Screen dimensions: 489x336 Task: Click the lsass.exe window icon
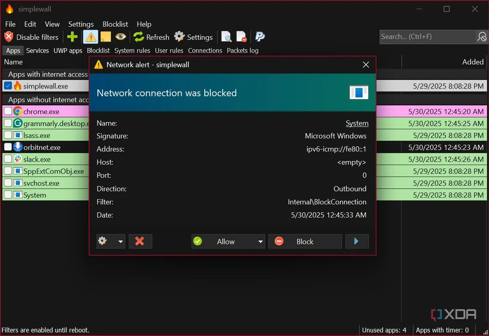pos(17,135)
